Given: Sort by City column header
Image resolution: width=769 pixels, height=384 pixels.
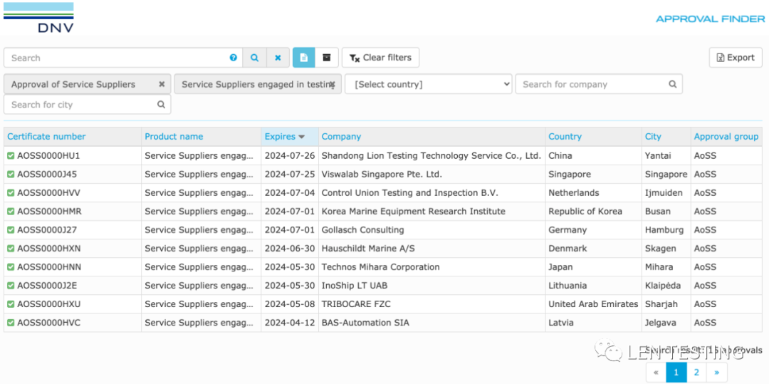Looking at the screenshot, I should pyautogui.click(x=653, y=136).
